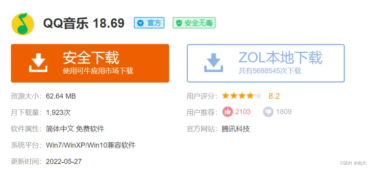Click the 简体中文 免费软件 attribute text
This screenshot has width=373, height=169.
(75, 129)
